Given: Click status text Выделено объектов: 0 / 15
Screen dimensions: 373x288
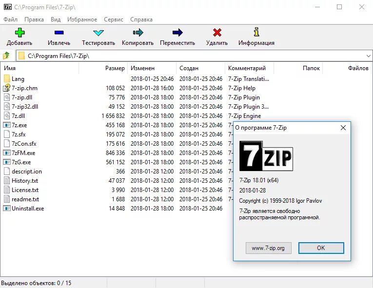Looking at the screenshot, I should coord(36,283).
